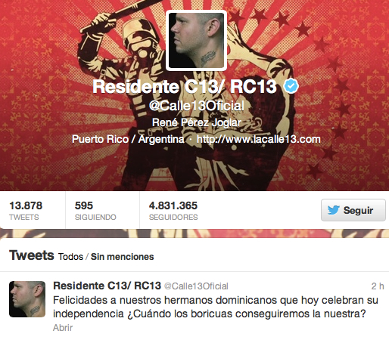Click the Puerto Rico / Argentina location text

pyautogui.click(x=128, y=139)
